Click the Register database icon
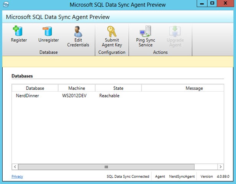This screenshot has width=236, height=184. point(18,31)
